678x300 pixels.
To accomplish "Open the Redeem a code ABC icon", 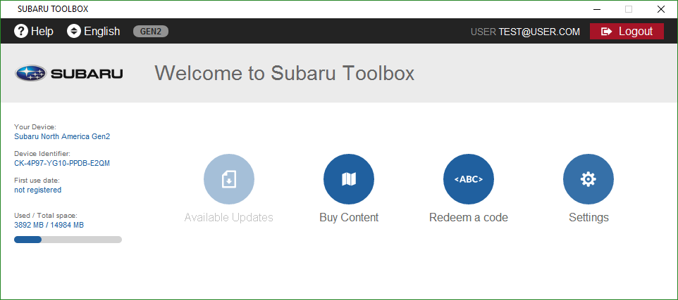I will tap(469, 179).
